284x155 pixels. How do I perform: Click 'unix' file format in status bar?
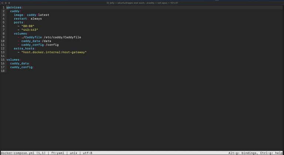pos(74,153)
